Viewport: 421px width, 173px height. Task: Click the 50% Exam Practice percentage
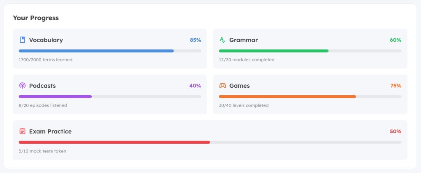point(396,132)
